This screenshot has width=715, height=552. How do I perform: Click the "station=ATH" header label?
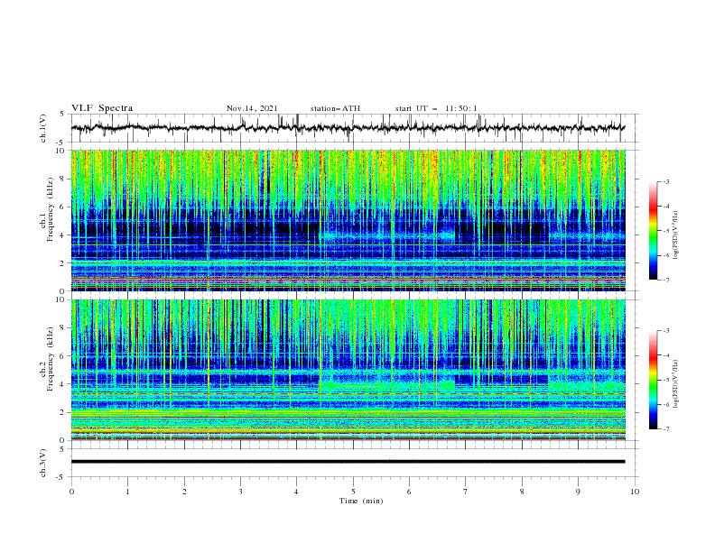click(335, 108)
